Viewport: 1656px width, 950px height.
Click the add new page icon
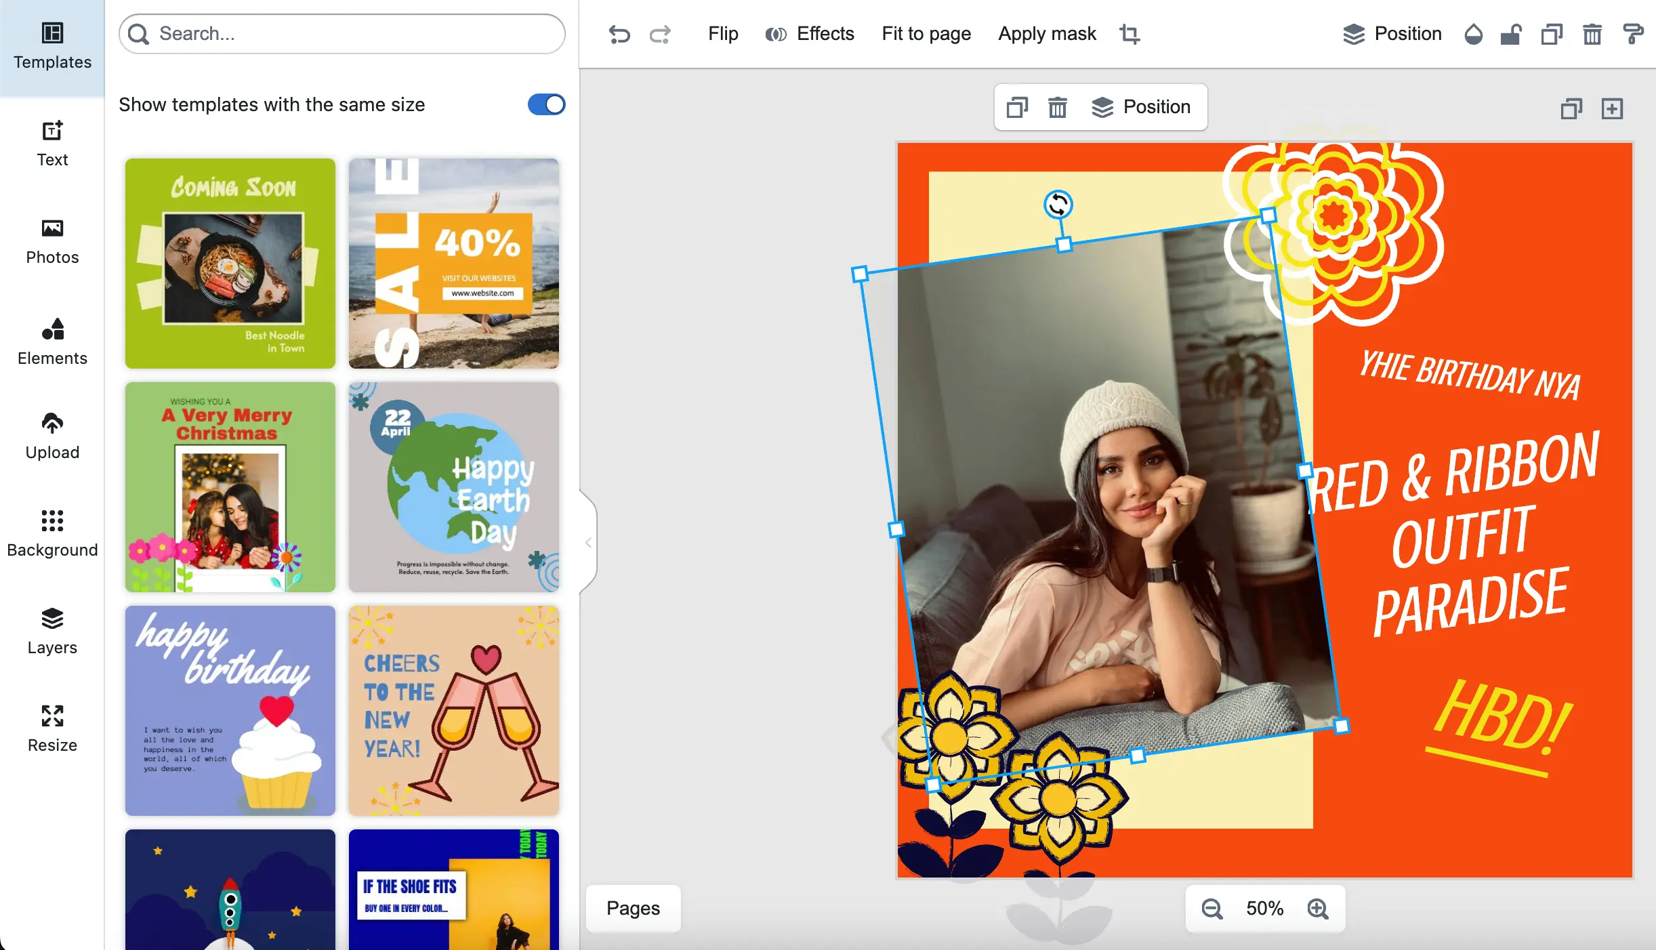tap(1612, 108)
